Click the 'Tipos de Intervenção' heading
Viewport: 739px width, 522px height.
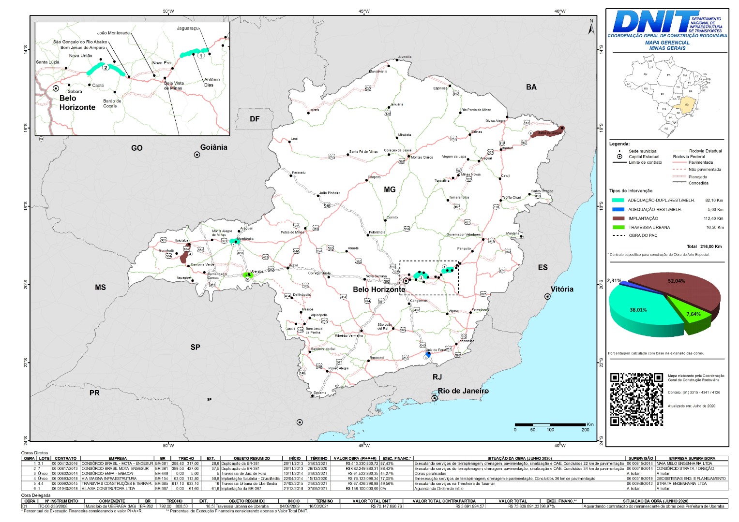coord(631,191)
